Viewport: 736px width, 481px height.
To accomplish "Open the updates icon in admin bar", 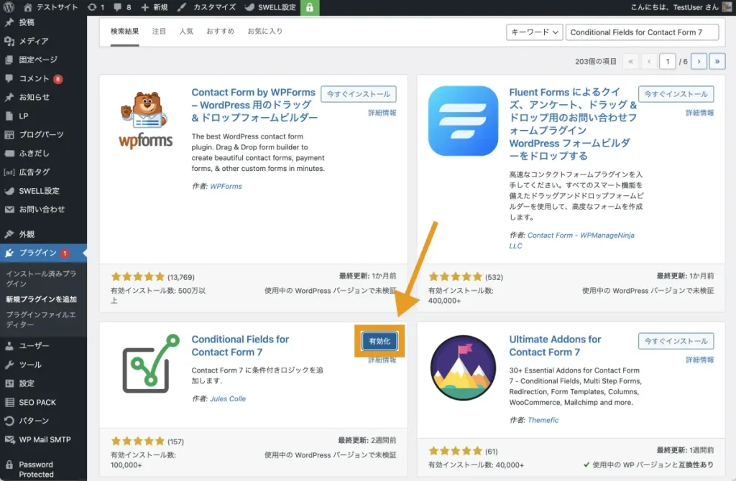I will click(96, 7).
